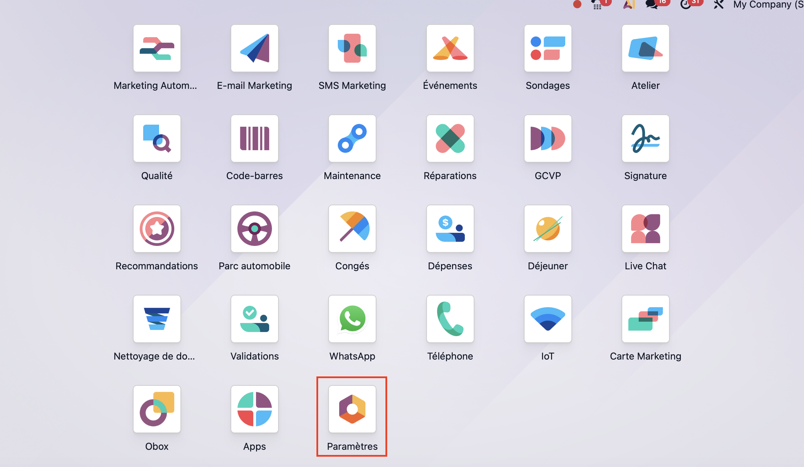Open the Événements app

450,48
